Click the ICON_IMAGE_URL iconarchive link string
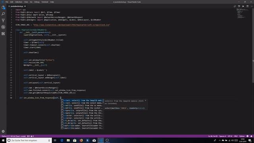This screenshot has height=143, width=254. [71, 25]
